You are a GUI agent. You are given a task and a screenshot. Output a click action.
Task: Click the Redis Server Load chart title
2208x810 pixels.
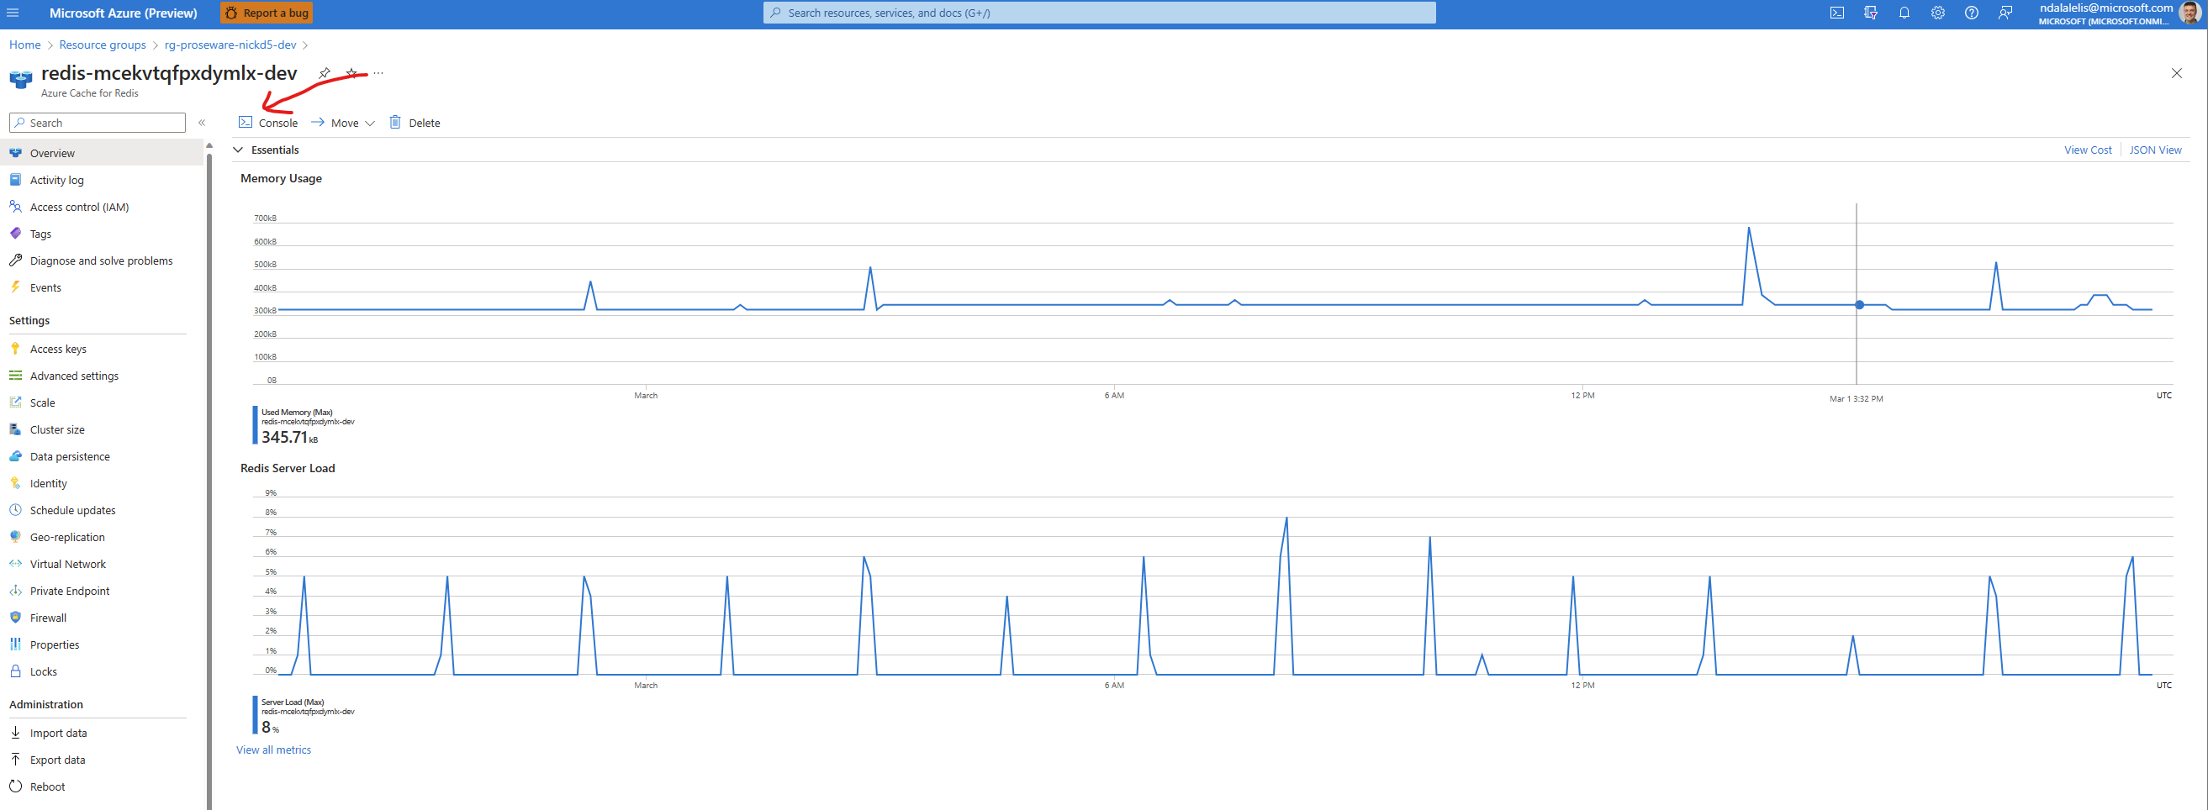pyautogui.click(x=288, y=468)
